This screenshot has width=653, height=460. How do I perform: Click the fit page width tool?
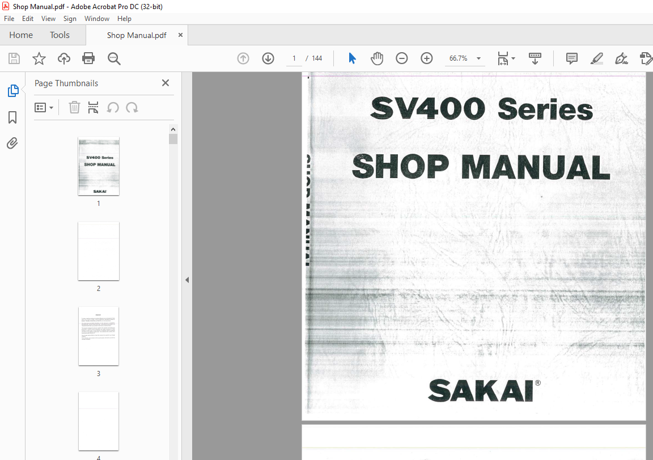[x=503, y=58]
